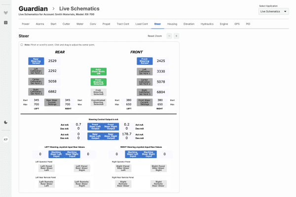Click the REAR section heading
Screen dimensions: 296x197
click(60, 52)
